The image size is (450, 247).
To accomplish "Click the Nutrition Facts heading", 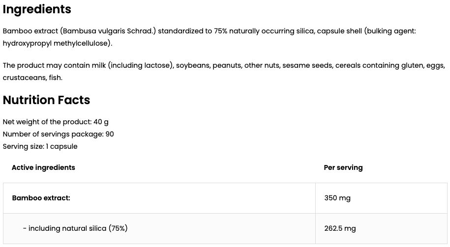I will [47, 100].
